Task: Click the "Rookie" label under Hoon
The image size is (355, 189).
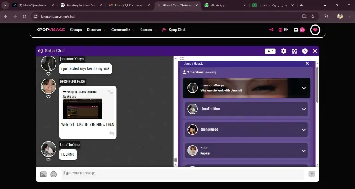Action: [205, 153]
